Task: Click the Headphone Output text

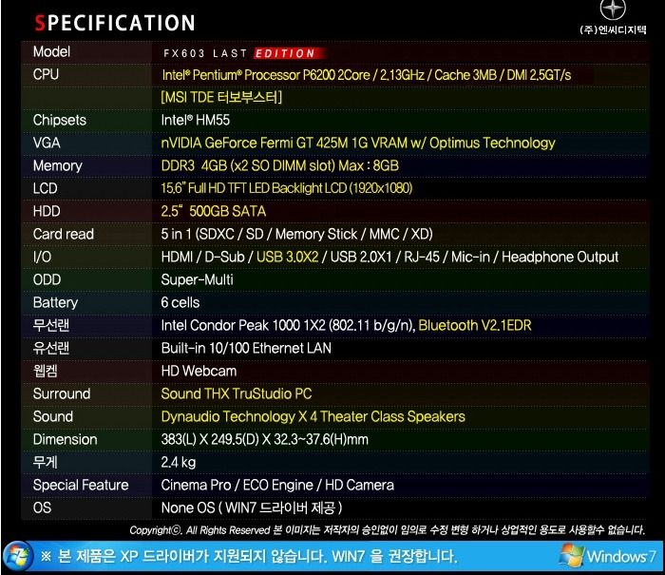Action: click(x=560, y=258)
